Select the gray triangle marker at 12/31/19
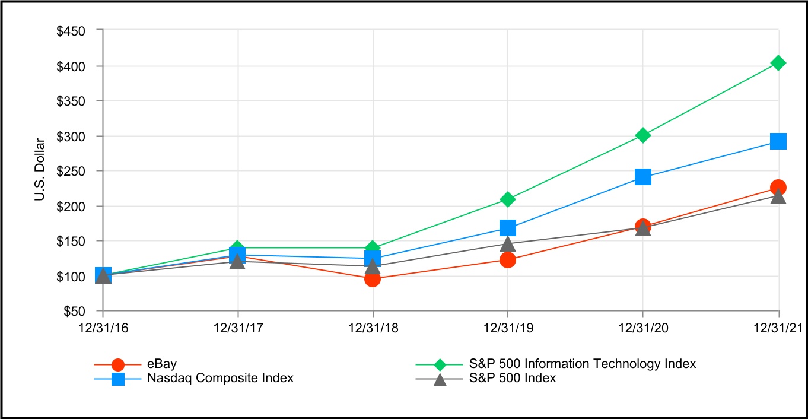The width and height of the screenshot is (808, 419). tap(508, 244)
